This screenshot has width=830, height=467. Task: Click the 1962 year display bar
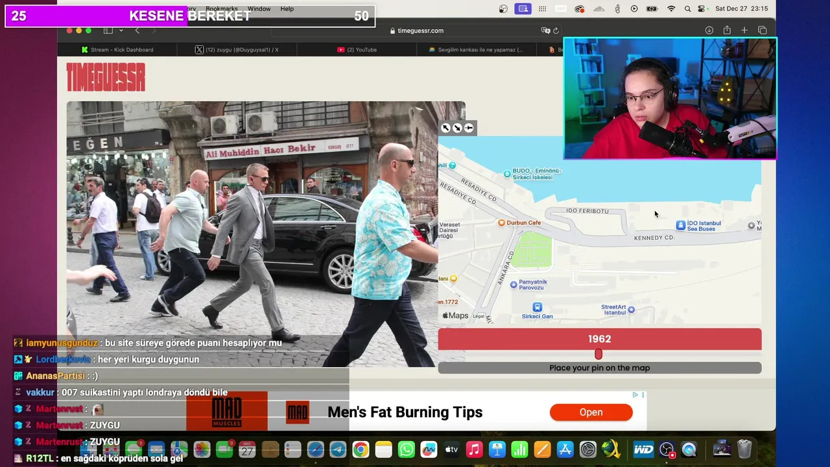(x=599, y=339)
